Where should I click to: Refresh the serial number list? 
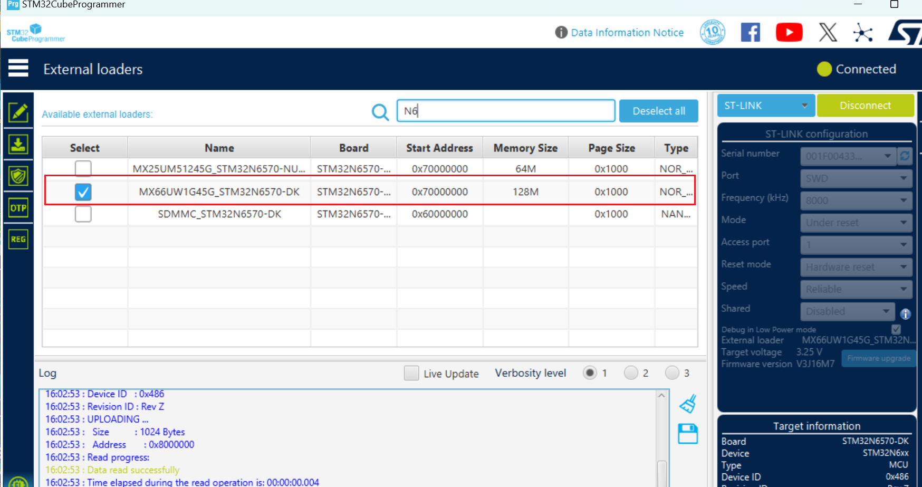[905, 156]
